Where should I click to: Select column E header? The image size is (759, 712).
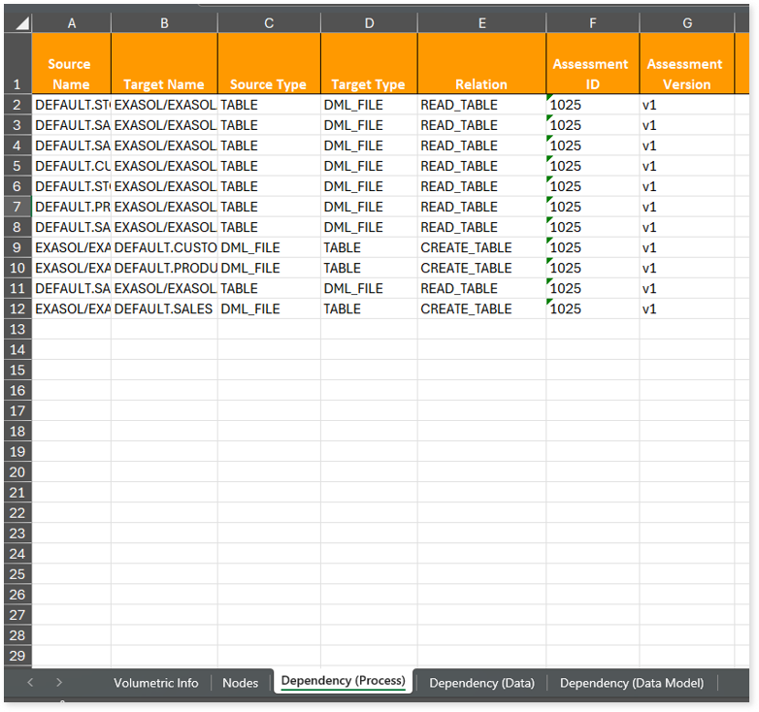pos(481,22)
